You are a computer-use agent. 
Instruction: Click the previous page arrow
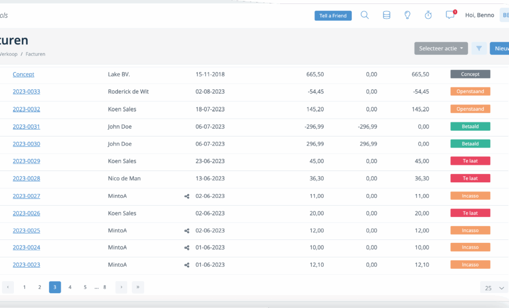[8, 287]
